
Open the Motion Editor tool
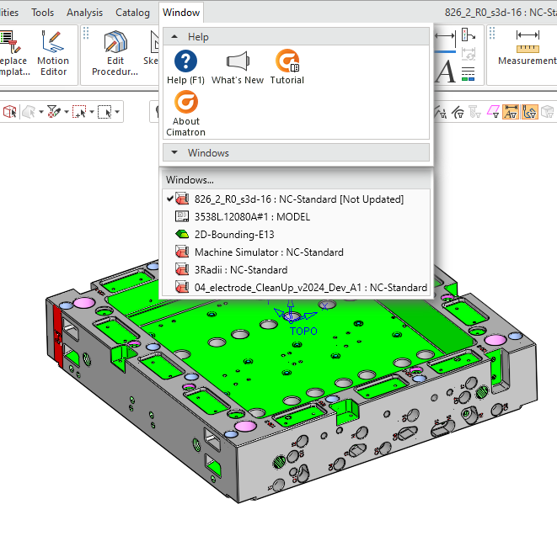coord(53,53)
